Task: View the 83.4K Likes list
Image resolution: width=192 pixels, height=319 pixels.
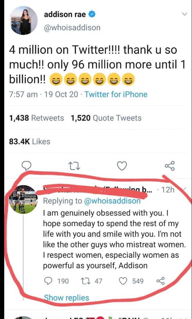Action: click(x=30, y=141)
